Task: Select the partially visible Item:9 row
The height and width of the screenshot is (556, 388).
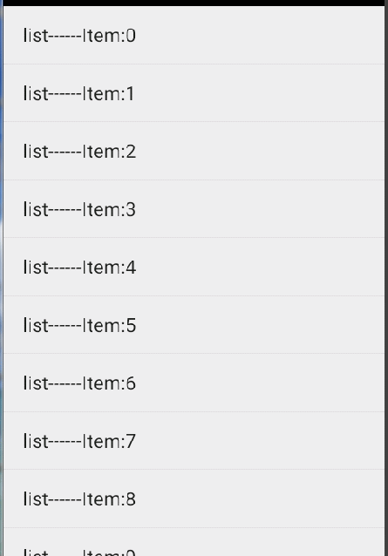Action: click(194, 542)
